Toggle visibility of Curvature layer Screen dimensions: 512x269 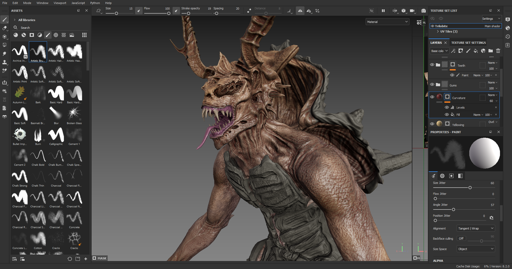pyautogui.click(x=432, y=97)
